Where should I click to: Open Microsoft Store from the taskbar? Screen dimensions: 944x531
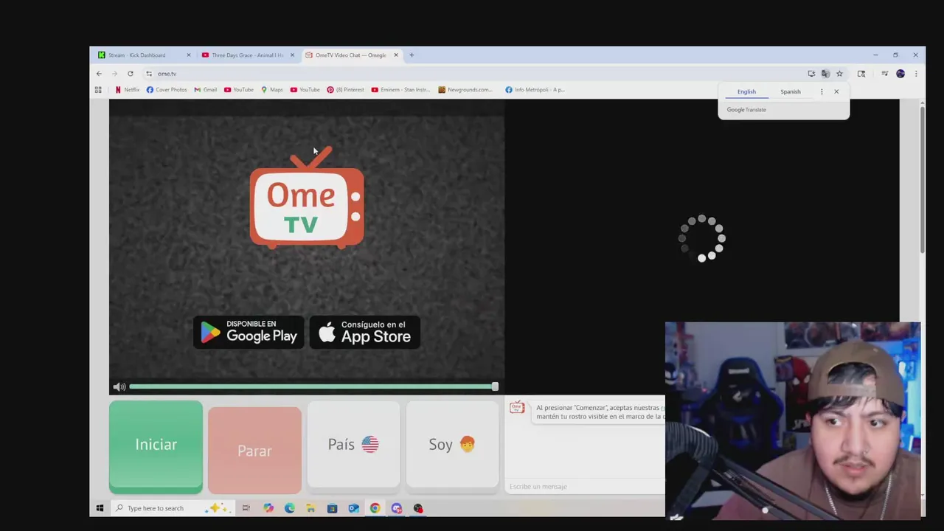pyautogui.click(x=332, y=508)
